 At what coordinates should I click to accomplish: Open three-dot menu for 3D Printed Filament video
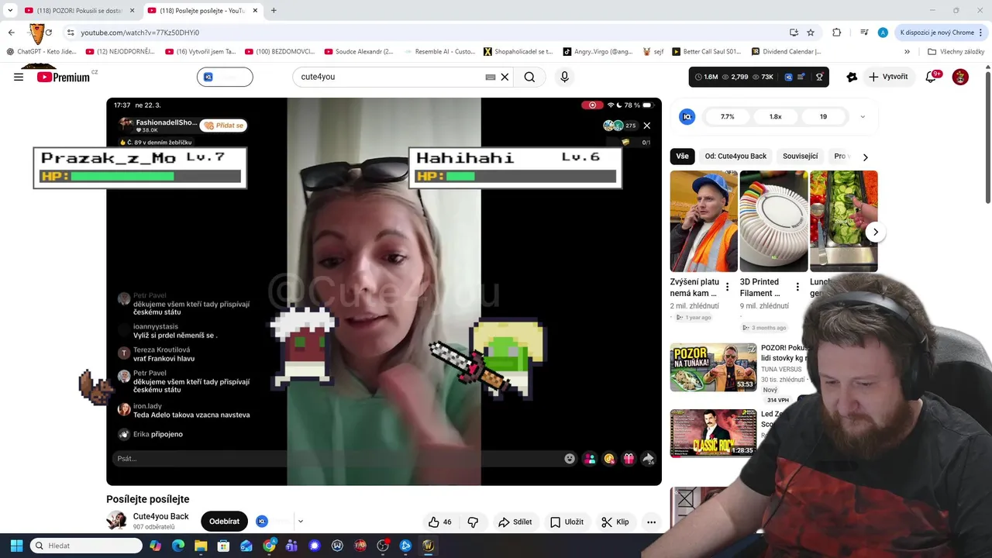click(x=797, y=288)
